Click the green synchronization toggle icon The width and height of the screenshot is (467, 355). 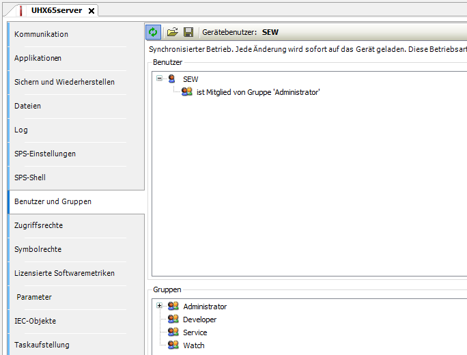click(x=153, y=32)
